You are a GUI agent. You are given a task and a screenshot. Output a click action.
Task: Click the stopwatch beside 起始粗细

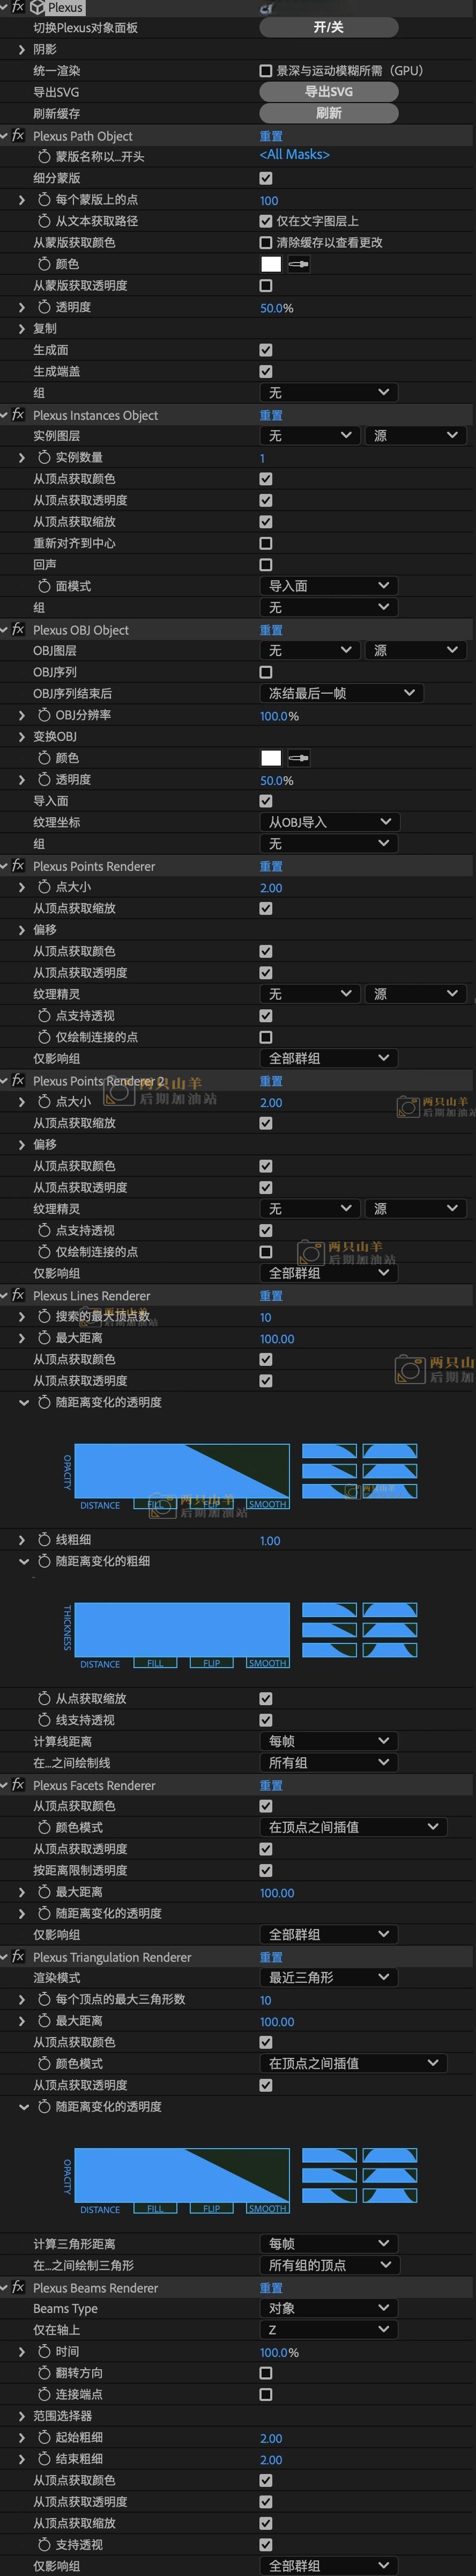tap(44, 2437)
